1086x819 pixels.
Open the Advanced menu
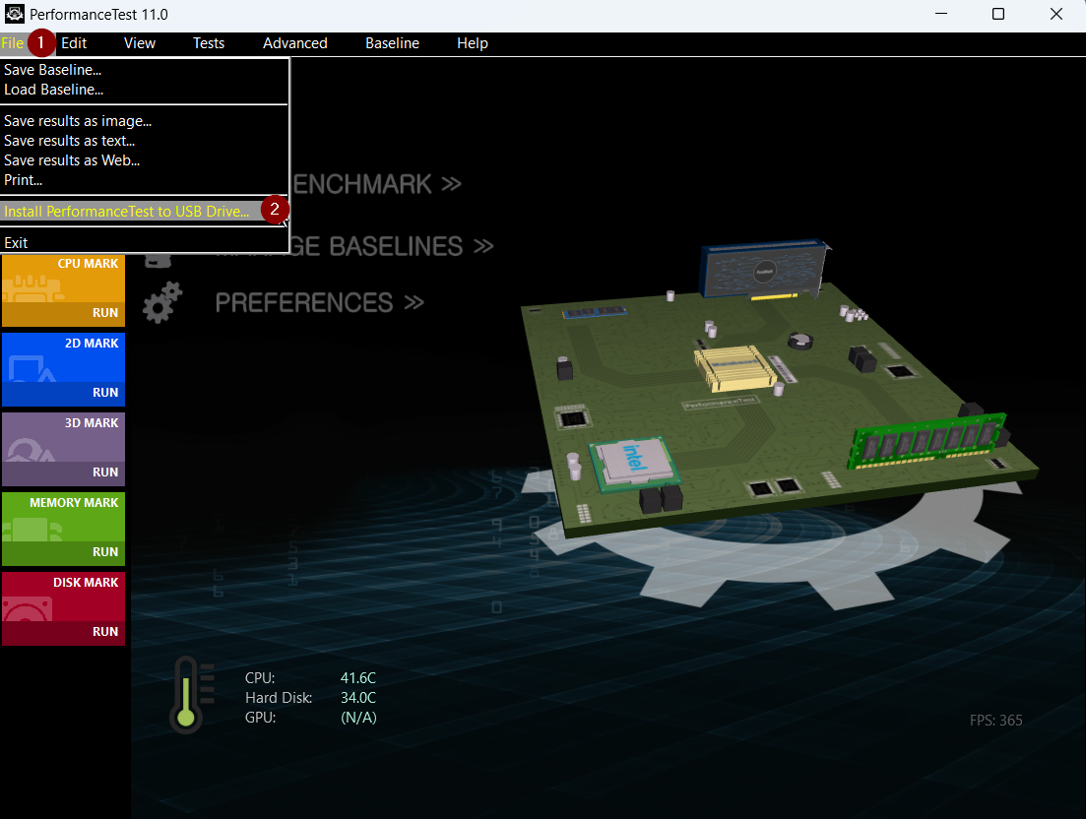click(x=295, y=43)
